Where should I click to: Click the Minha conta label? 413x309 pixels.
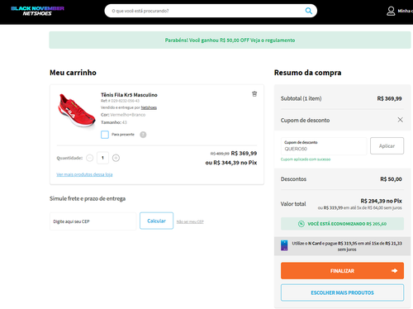coord(406,11)
